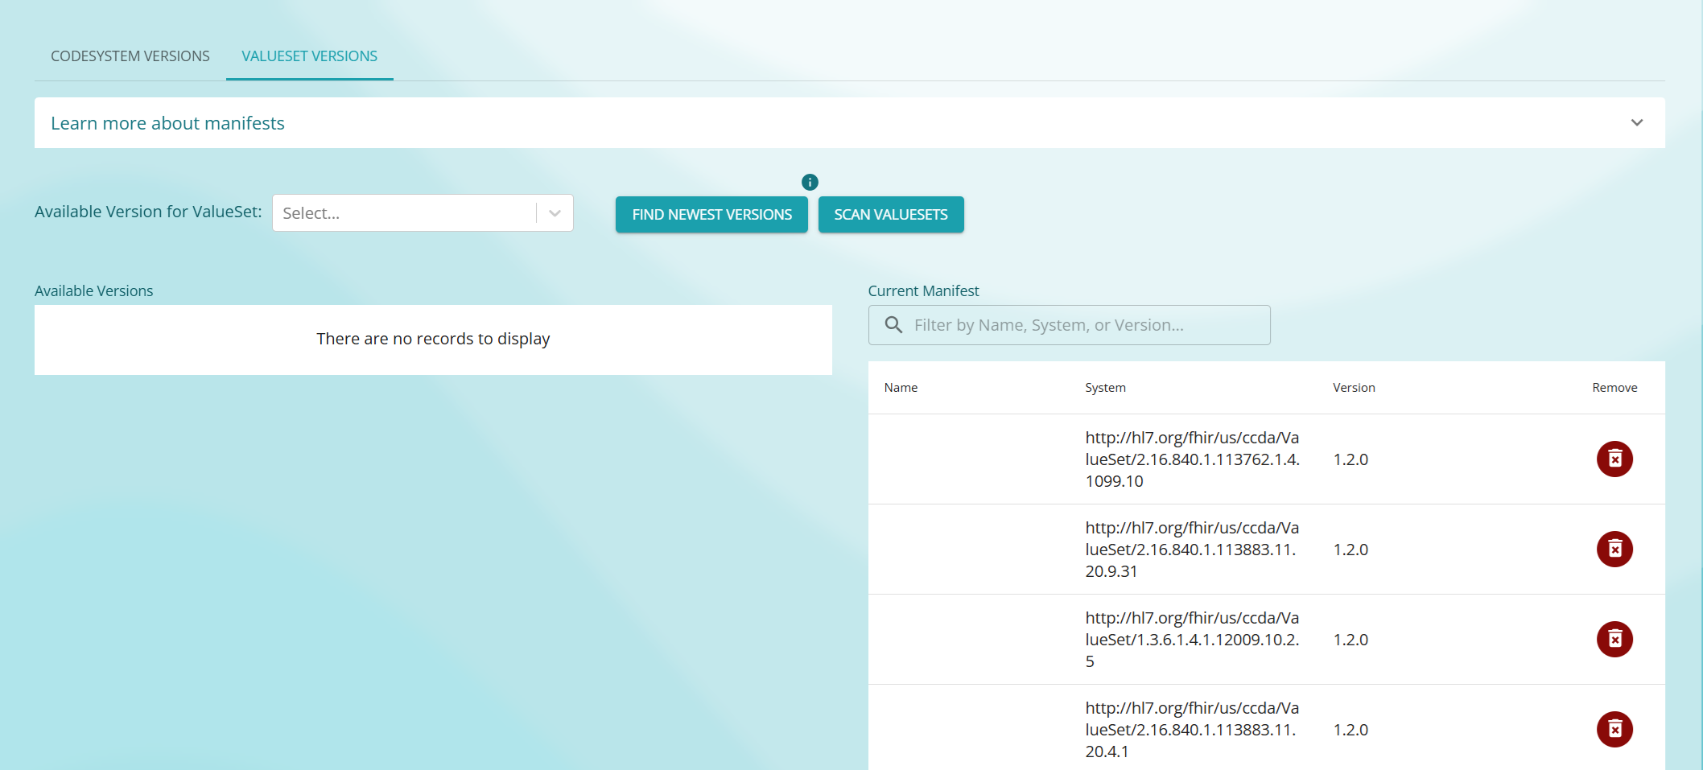
Task: Focus the Current Manifest filter field
Action: coord(1087,325)
